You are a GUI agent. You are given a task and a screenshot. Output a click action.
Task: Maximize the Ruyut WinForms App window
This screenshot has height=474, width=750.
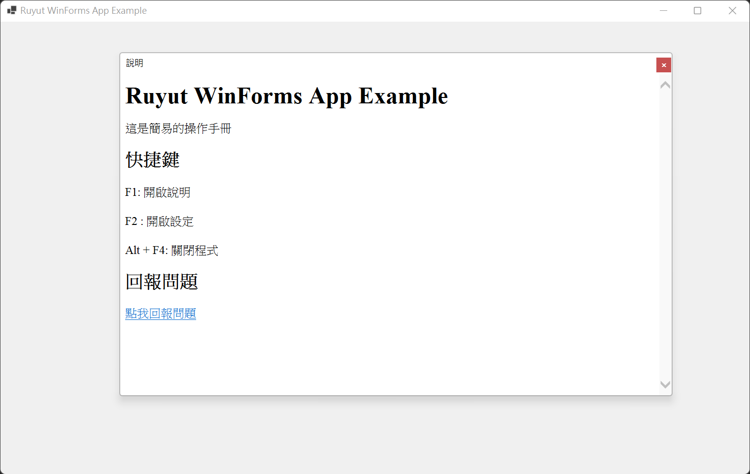[697, 10]
